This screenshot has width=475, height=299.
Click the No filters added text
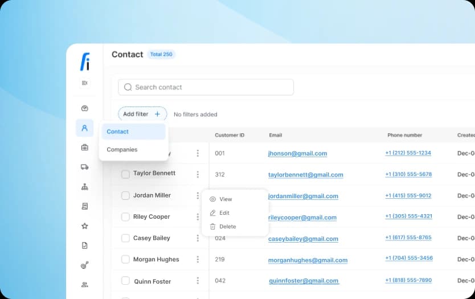click(195, 114)
